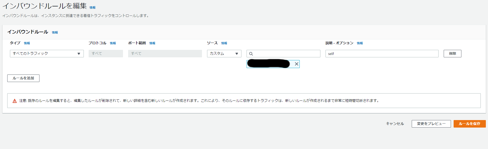The width and height of the screenshot is (488, 149).
Task: Cancel editing with キャンセル
Action: (x=395, y=124)
